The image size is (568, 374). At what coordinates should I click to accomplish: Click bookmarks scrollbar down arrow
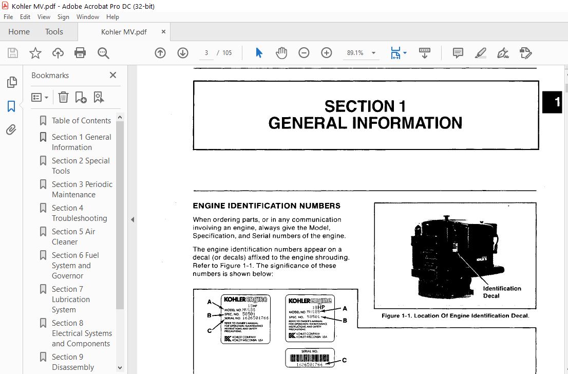coord(120,368)
